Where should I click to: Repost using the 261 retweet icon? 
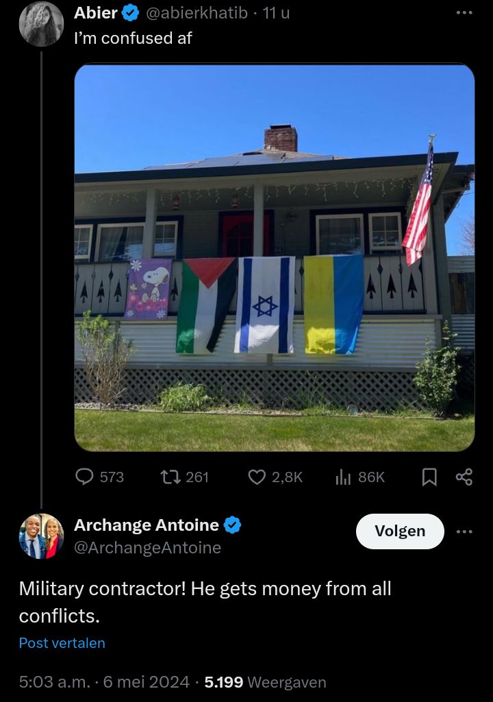click(170, 477)
